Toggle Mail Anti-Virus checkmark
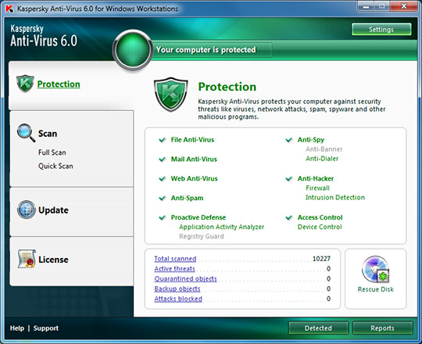This screenshot has width=422, height=344. [162, 159]
